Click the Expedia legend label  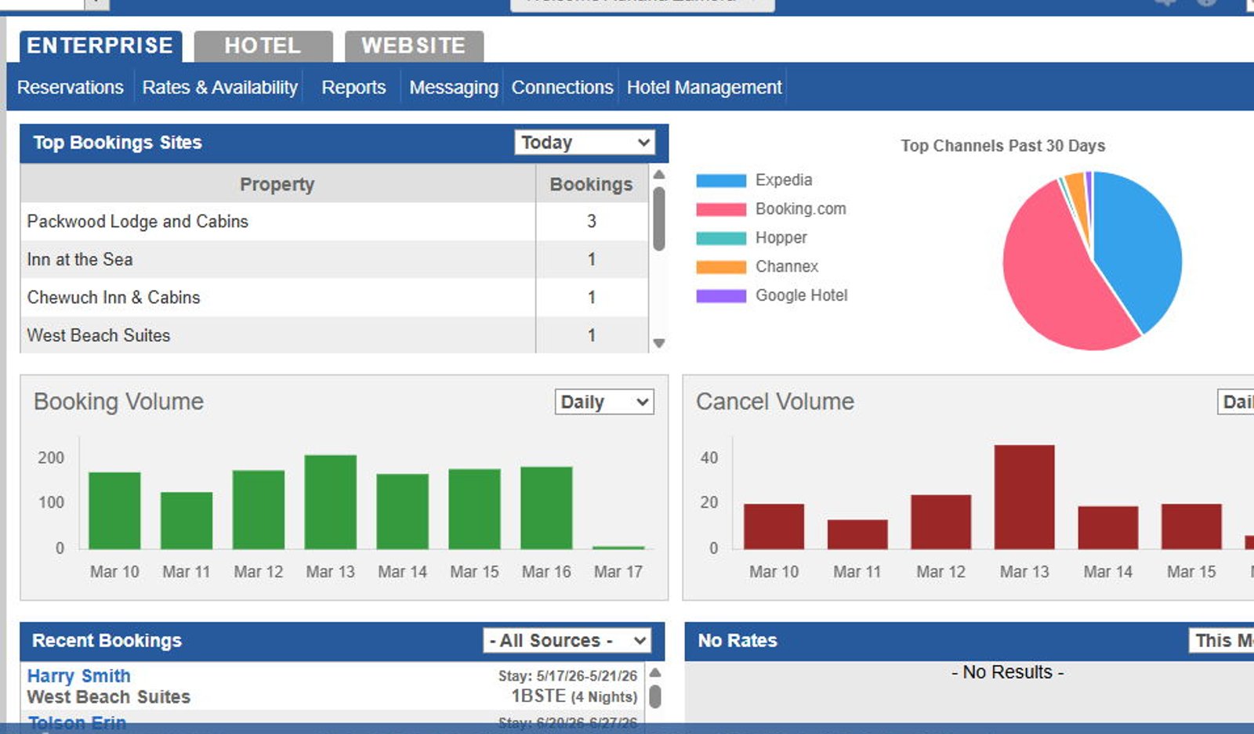(x=784, y=180)
